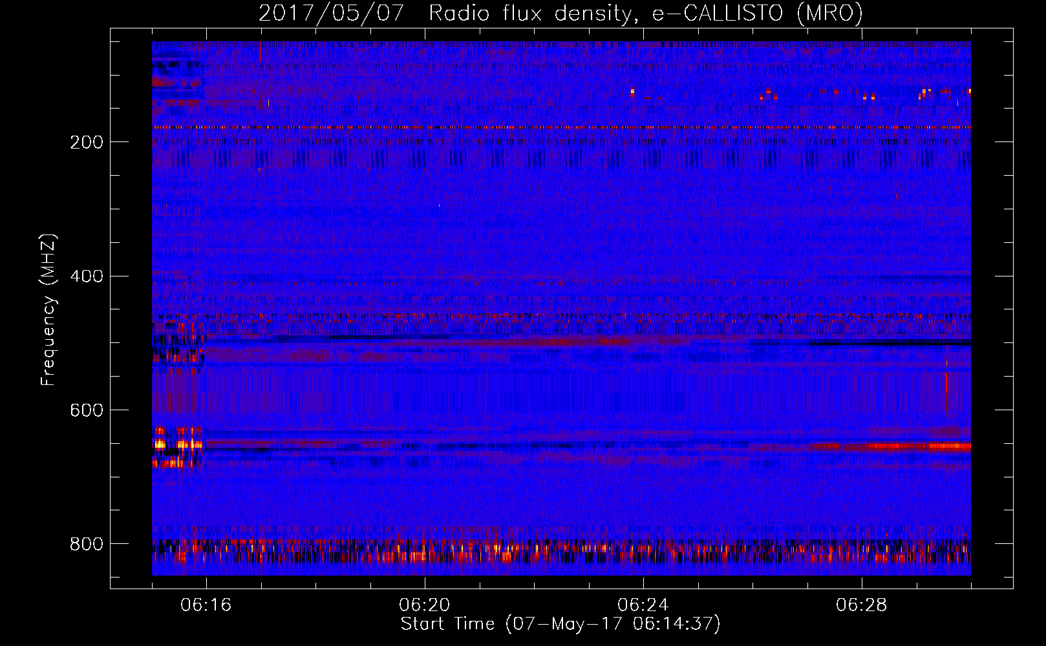The height and width of the screenshot is (646, 1046).
Task: Click the 06:28 time tick label
Action: (x=862, y=605)
